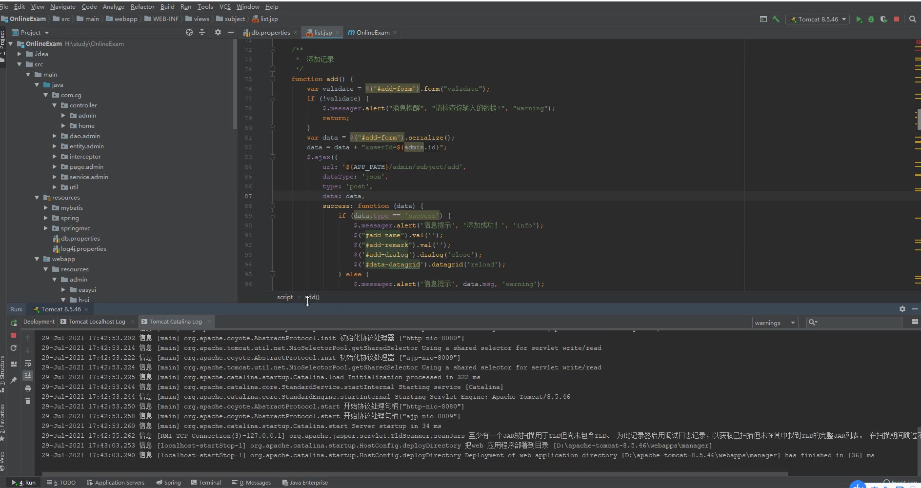921x488 pixels.
Task: Open Search Everywhere magnifier icon
Action: [913, 19]
